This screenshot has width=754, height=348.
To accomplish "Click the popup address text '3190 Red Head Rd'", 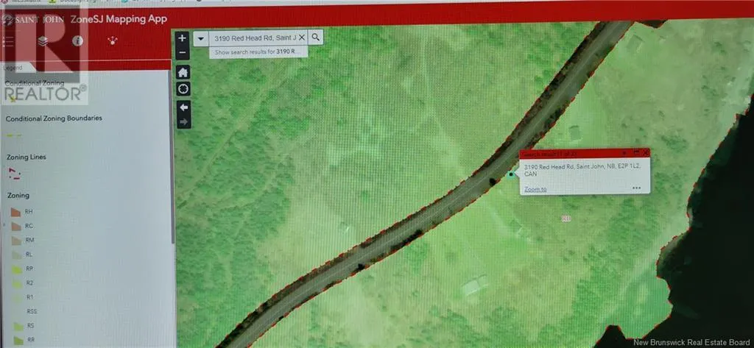I will [x=549, y=167].
